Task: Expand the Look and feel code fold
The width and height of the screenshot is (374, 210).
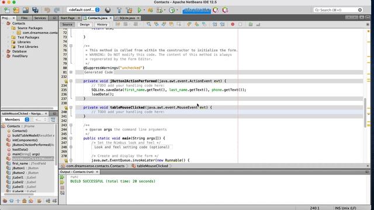Action: (71, 147)
